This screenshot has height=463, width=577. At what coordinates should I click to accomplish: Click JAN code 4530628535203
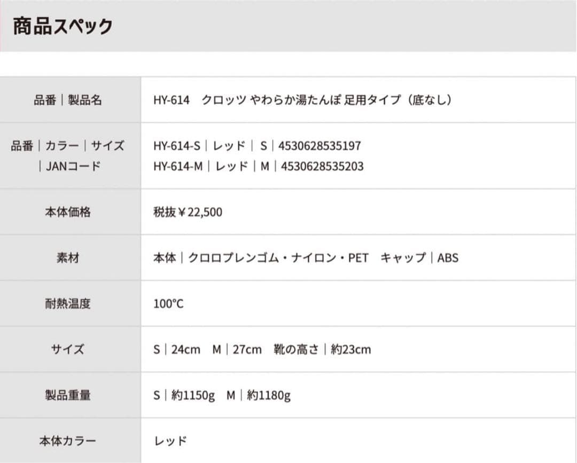click(322, 166)
